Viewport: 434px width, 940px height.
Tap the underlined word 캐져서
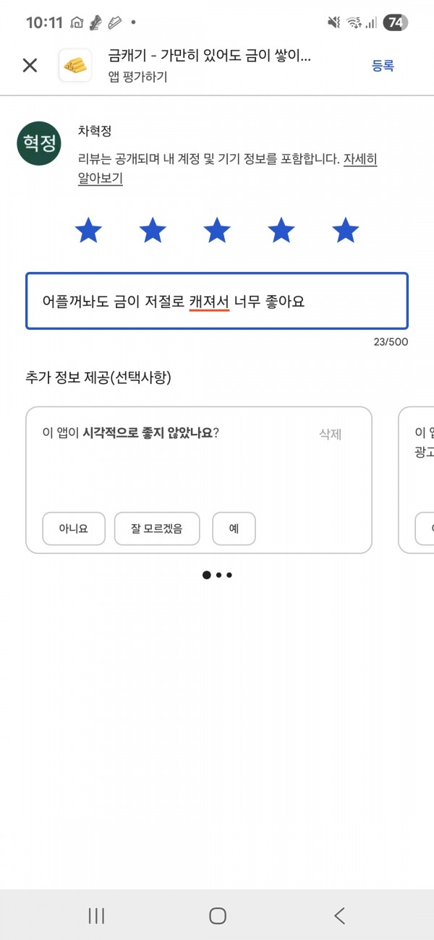tap(209, 302)
